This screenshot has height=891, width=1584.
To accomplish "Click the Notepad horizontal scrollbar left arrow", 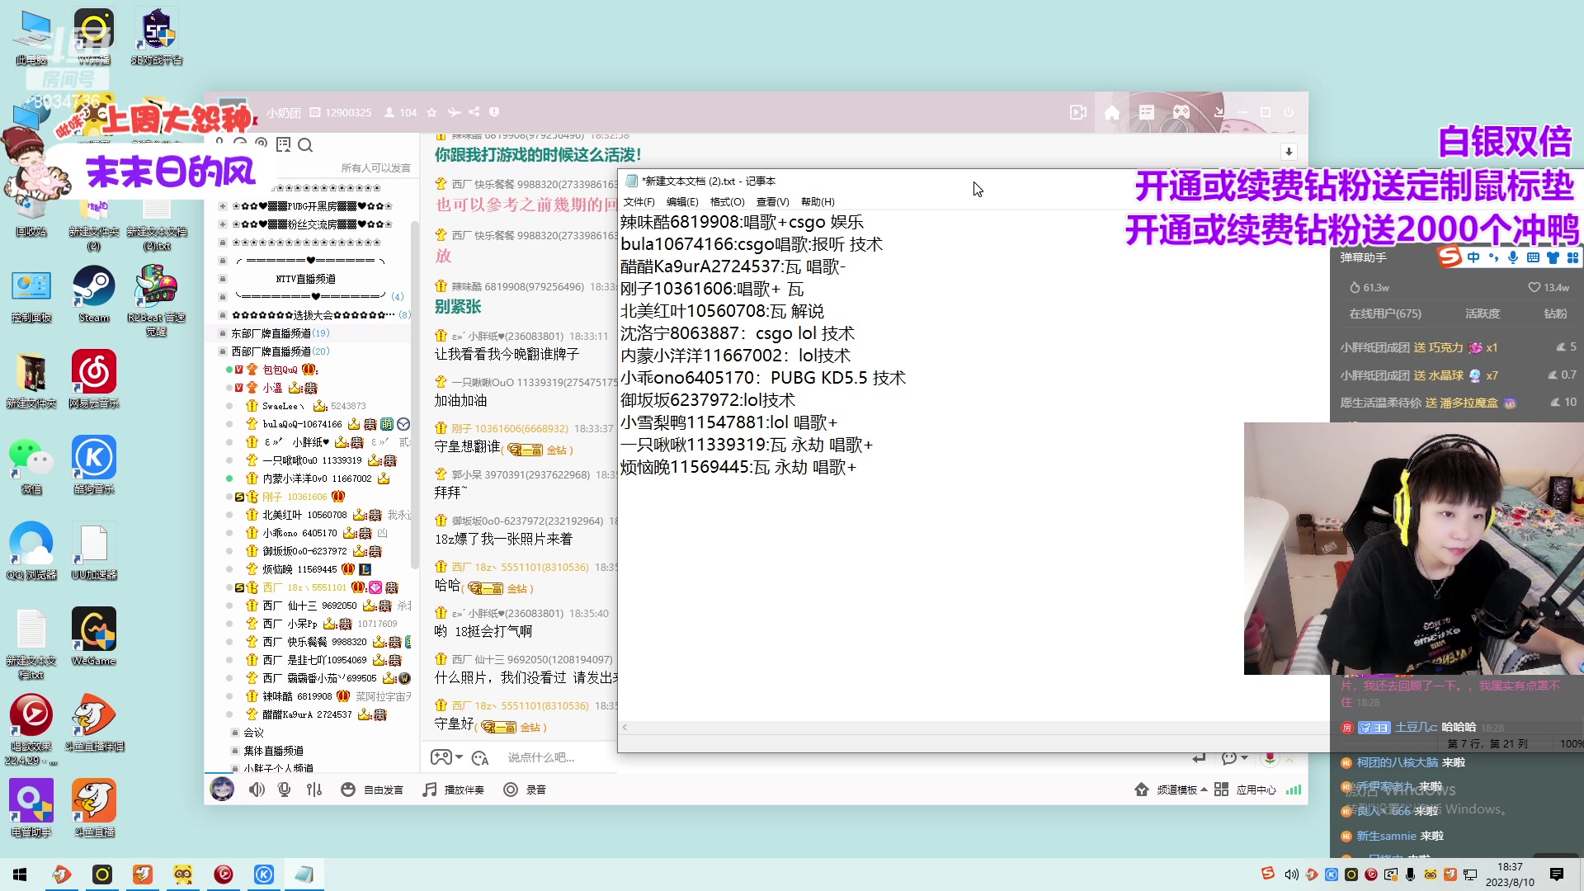I will click(625, 728).
